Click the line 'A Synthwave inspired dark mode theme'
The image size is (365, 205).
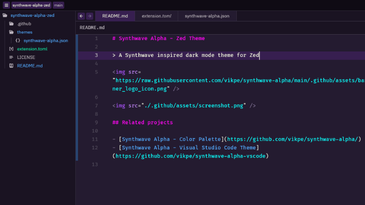tap(176, 55)
